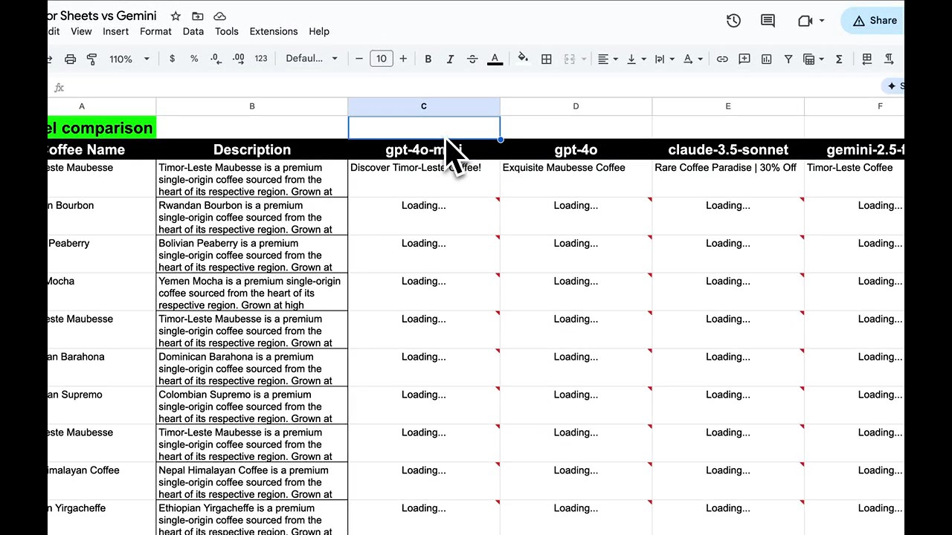The image size is (952, 535).
Task: Start a Meet call with camera icon
Action: click(805, 21)
